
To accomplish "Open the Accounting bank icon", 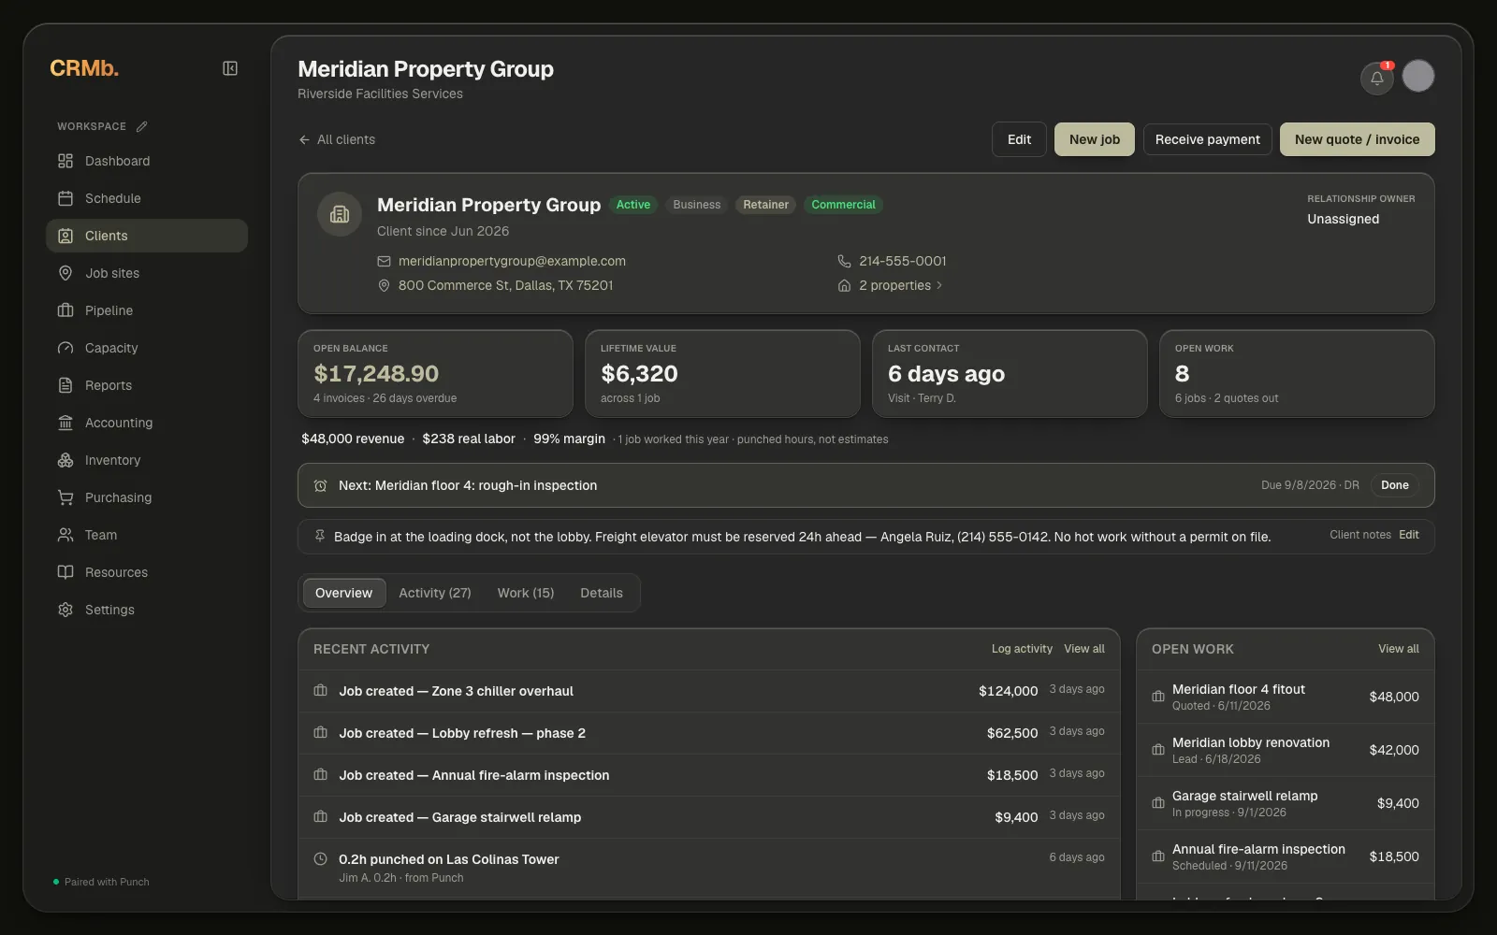I will (x=65, y=423).
